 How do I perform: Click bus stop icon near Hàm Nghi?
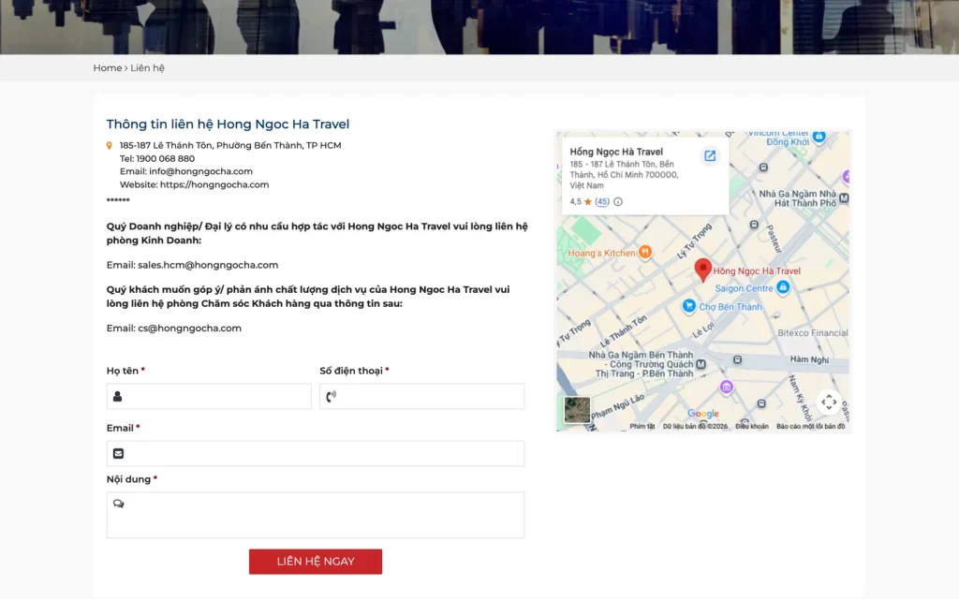(x=738, y=360)
